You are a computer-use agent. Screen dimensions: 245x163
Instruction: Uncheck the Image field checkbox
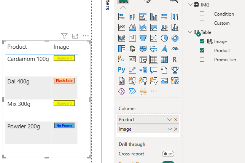[202, 41]
